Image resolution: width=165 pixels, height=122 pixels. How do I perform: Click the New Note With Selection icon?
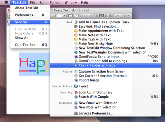(76, 107)
